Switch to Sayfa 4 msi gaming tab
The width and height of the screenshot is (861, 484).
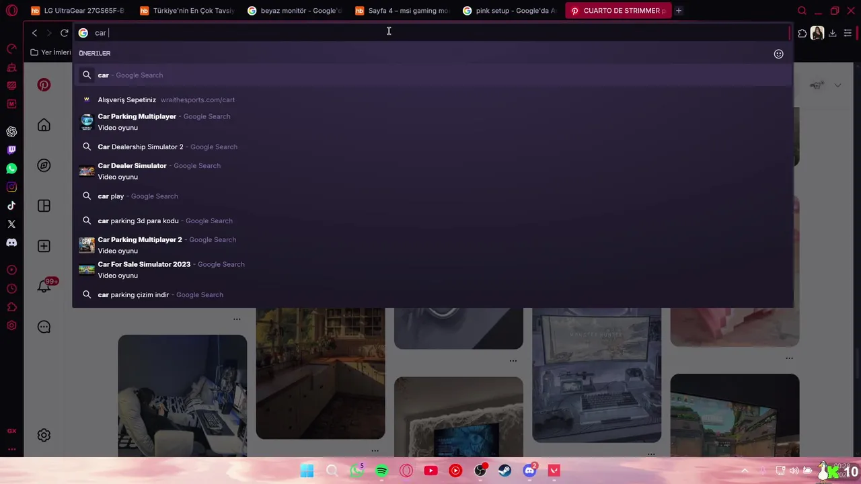[402, 11]
